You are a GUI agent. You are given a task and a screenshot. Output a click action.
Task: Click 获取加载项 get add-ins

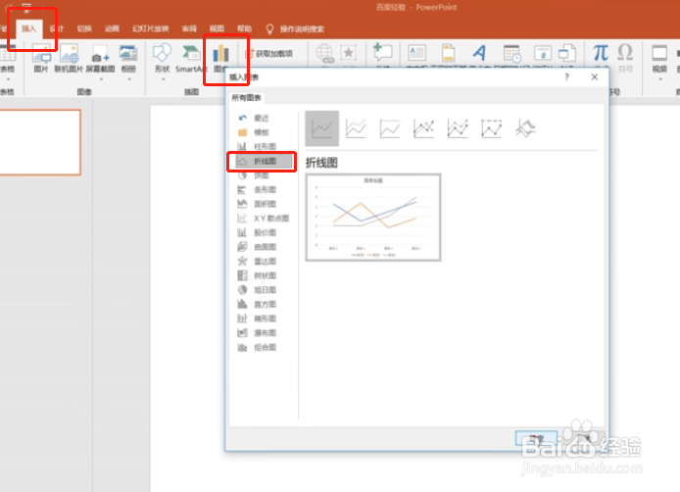pos(268,54)
